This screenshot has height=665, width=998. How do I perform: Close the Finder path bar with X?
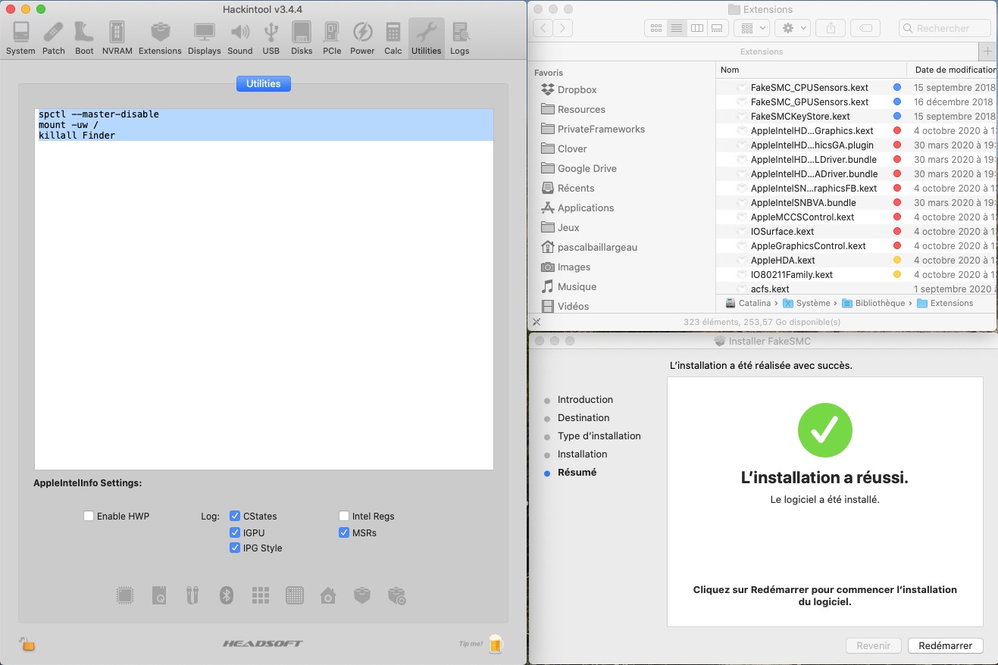click(x=537, y=322)
